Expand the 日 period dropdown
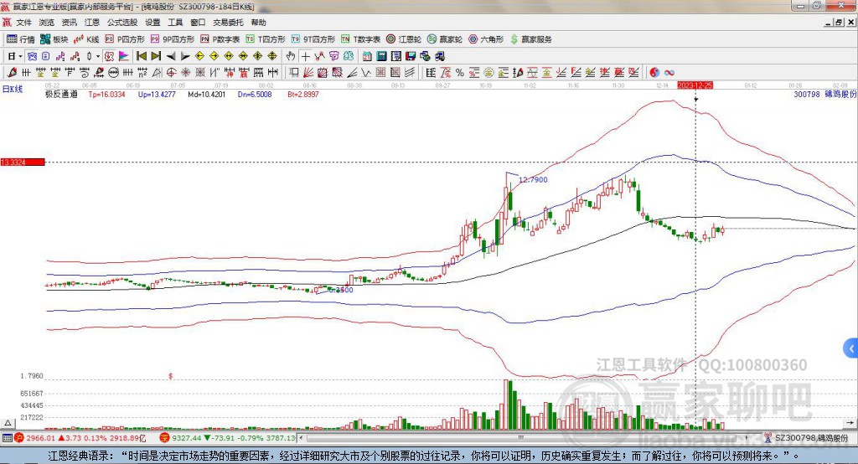The height and width of the screenshot is (464, 858). 20,56
